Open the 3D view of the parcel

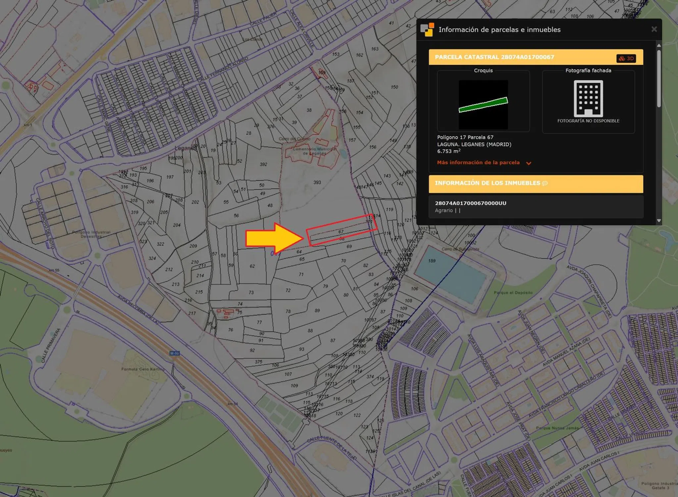pyautogui.click(x=626, y=58)
